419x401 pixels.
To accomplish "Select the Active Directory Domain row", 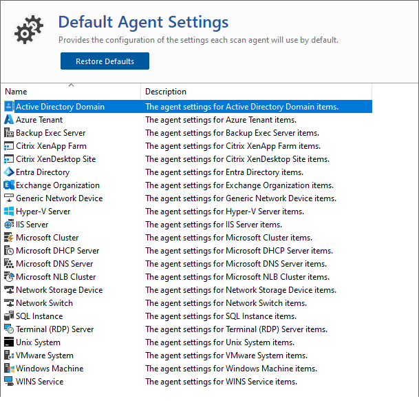I will 188,107.
